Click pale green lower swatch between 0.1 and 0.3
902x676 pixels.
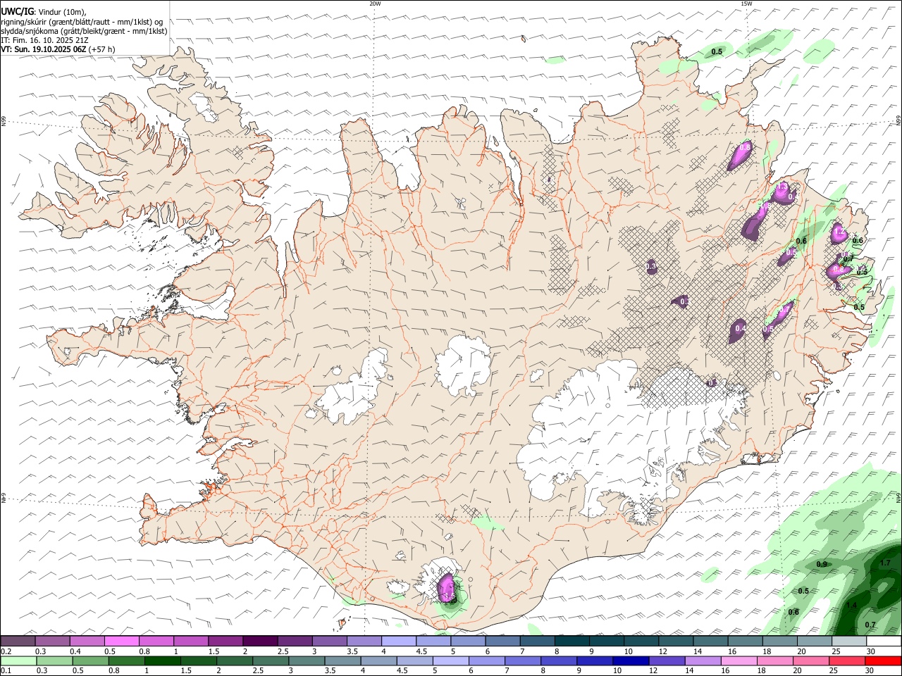(18, 661)
